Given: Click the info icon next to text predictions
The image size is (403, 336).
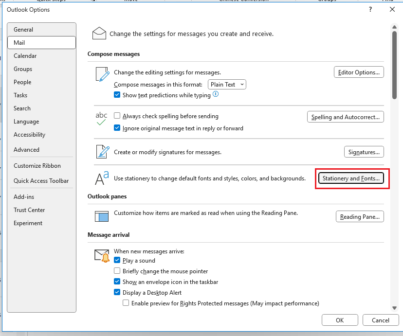Looking at the screenshot, I should (216, 94).
